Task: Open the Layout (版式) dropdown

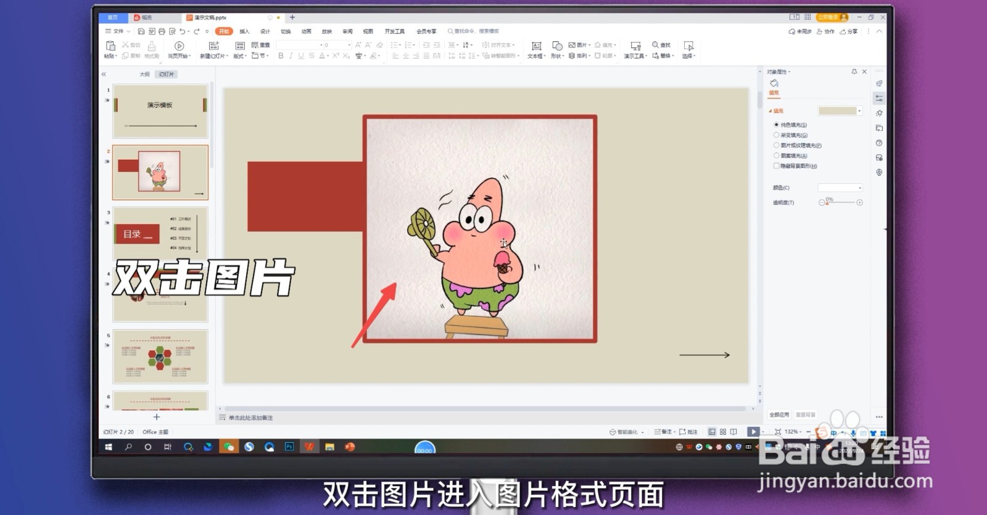Action: pyautogui.click(x=240, y=49)
